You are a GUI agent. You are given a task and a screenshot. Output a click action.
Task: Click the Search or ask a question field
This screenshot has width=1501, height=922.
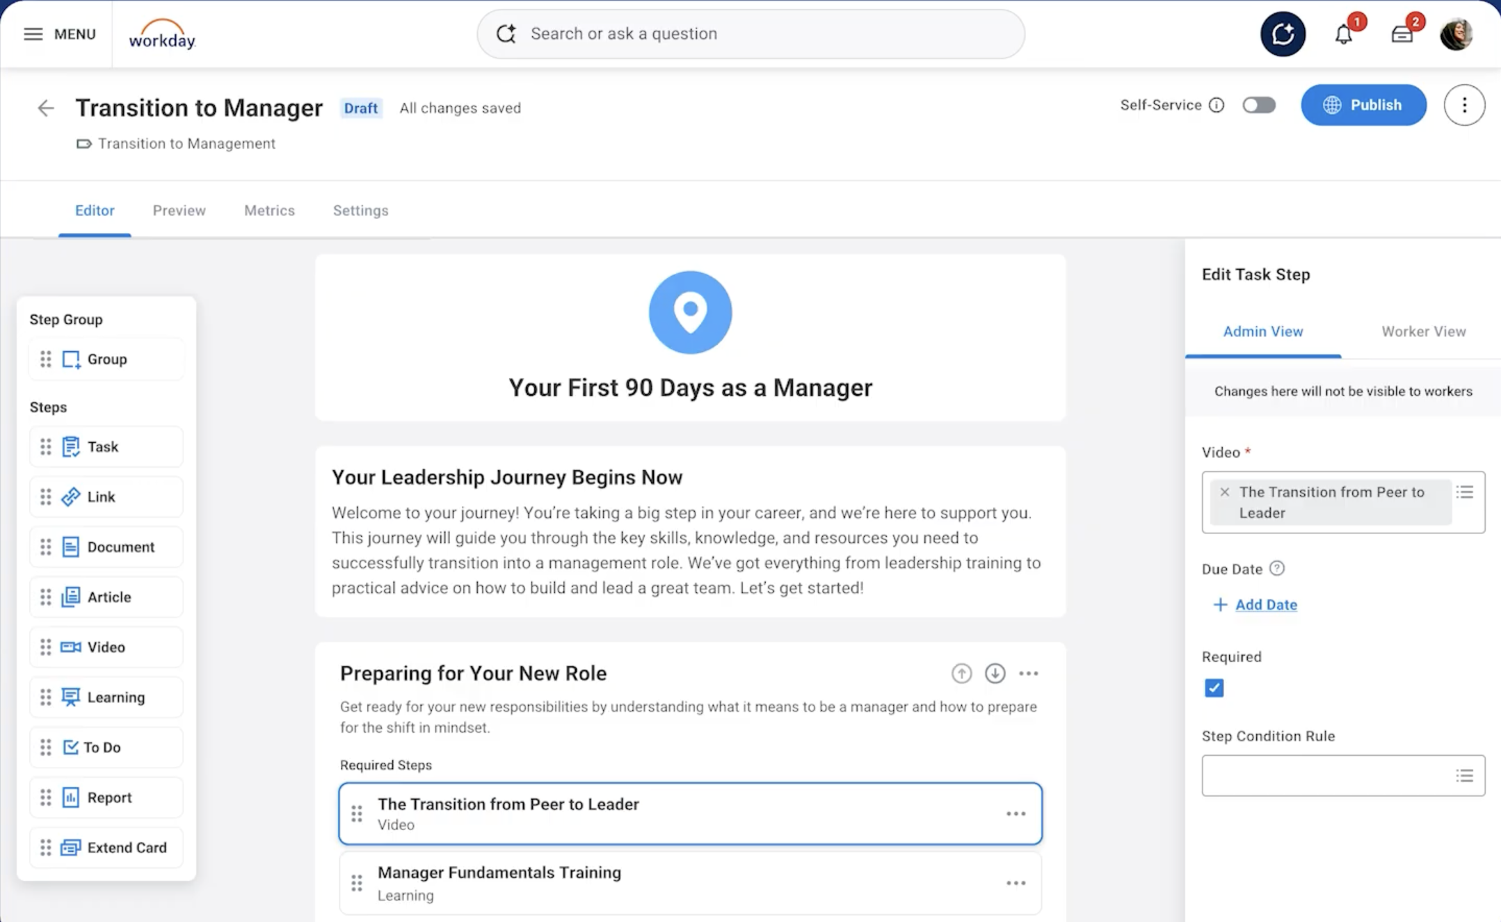tap(750, 33)
